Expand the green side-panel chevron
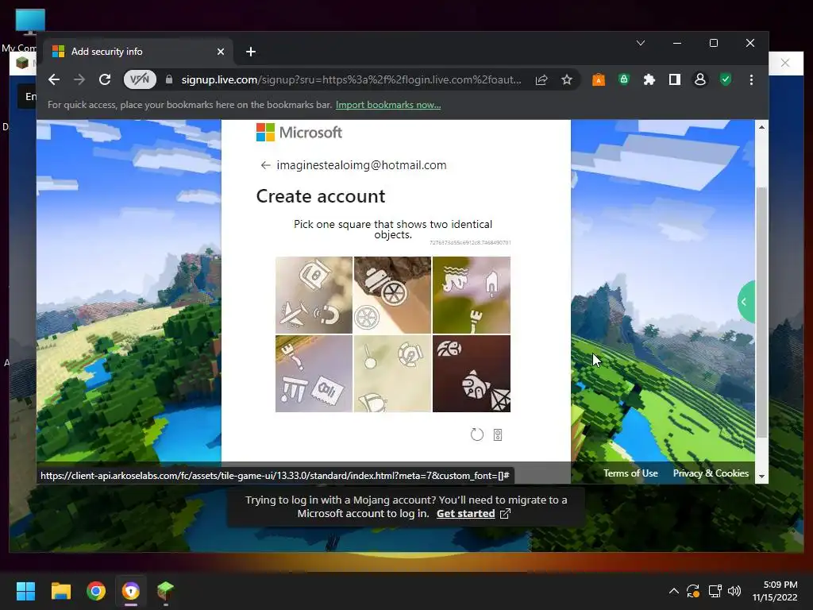 [746, 302]
